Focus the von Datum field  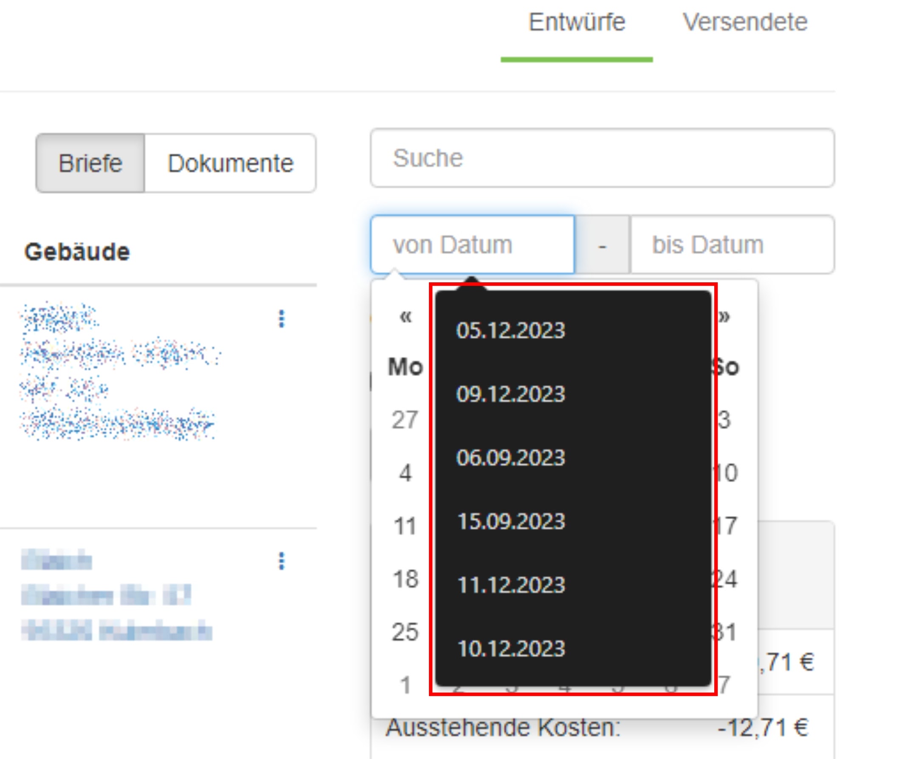(x=472, y=245)
